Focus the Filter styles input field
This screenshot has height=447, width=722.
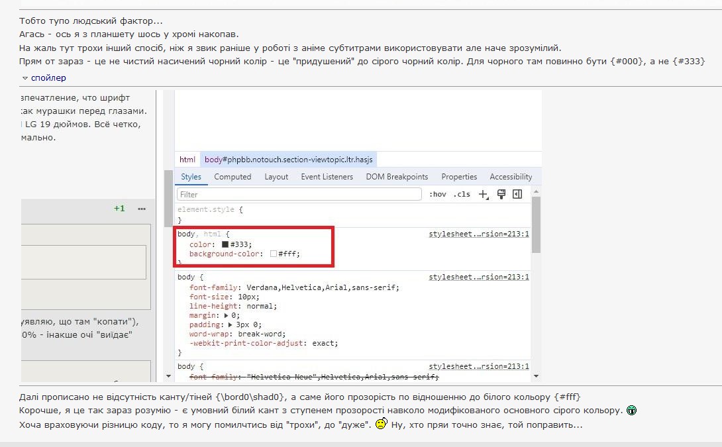[299, 194]
